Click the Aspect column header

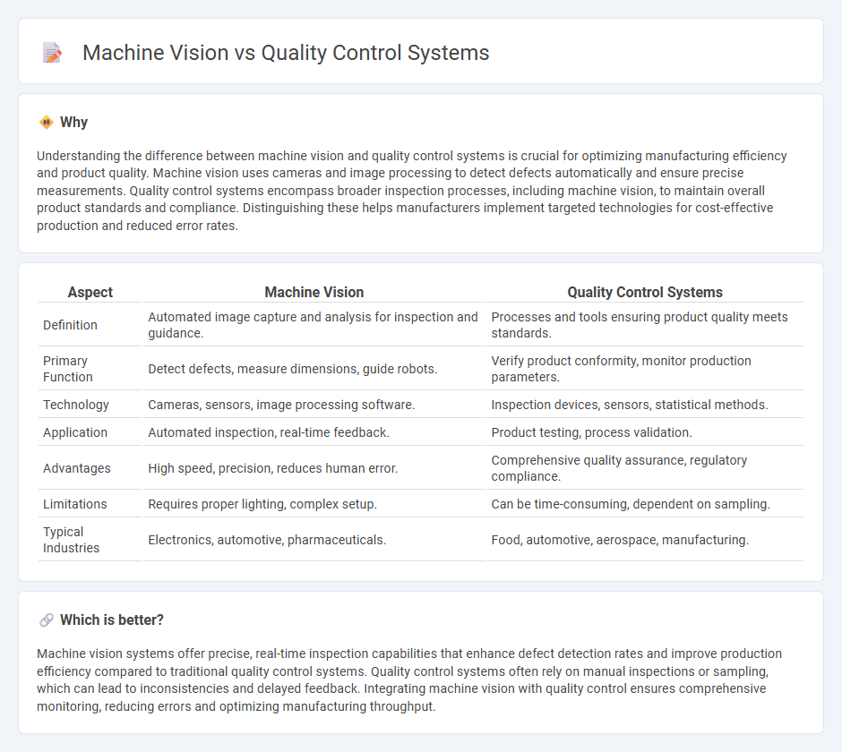click(x=90, y=292)
